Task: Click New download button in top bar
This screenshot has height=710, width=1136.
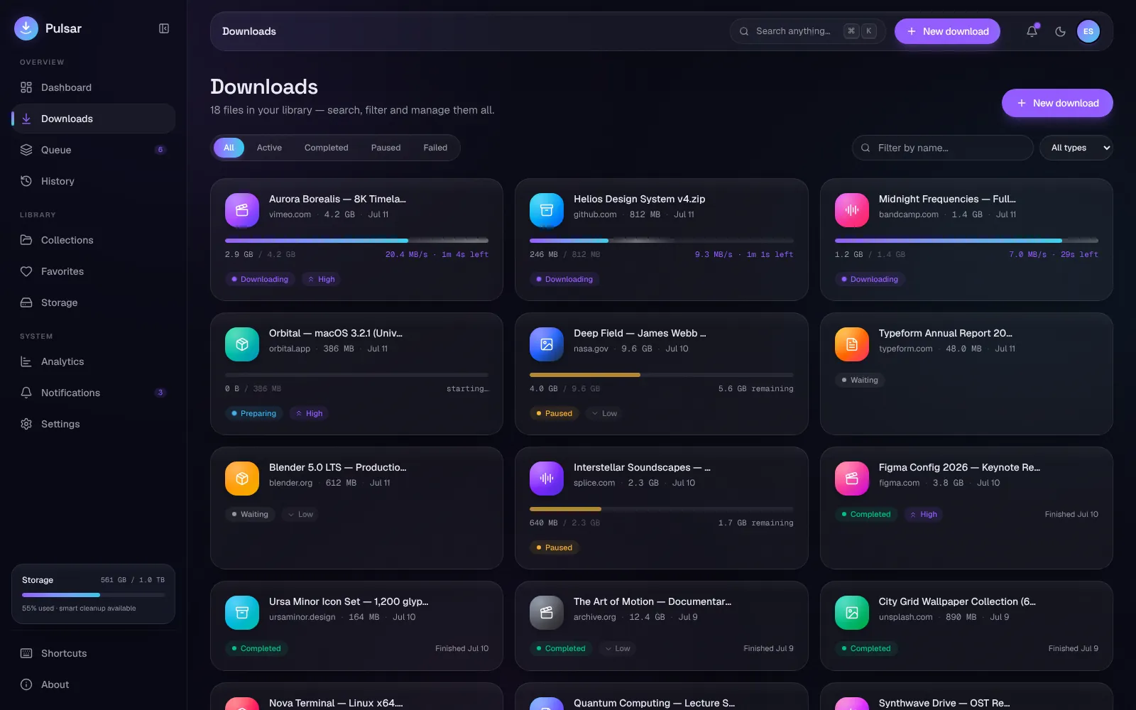Action: pos(947,31)
